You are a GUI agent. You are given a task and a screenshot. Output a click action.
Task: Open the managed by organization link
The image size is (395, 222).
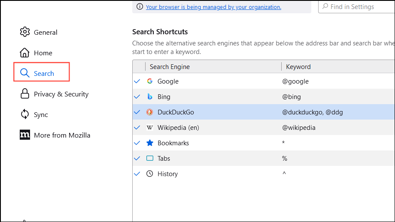click(x=213, y=7)
